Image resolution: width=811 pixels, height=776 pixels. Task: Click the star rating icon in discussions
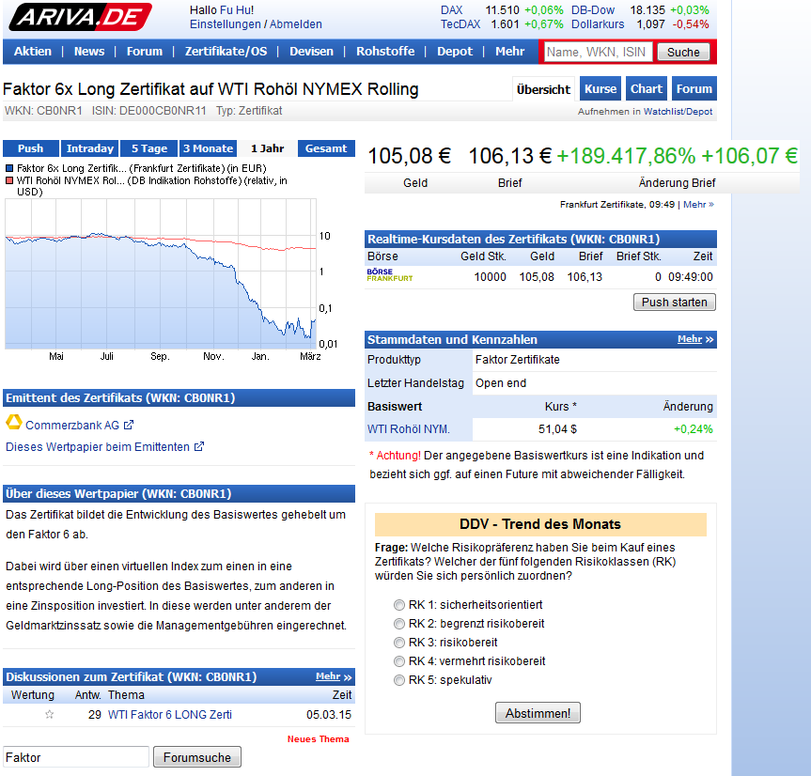[x=49, y=715]
